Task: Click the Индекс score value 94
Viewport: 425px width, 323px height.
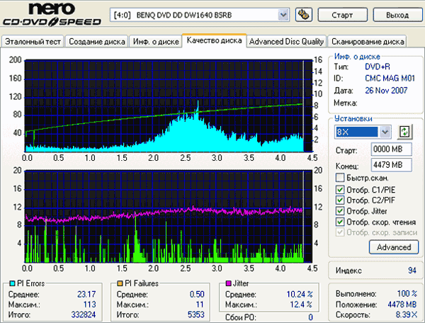Action: (412, 270)
